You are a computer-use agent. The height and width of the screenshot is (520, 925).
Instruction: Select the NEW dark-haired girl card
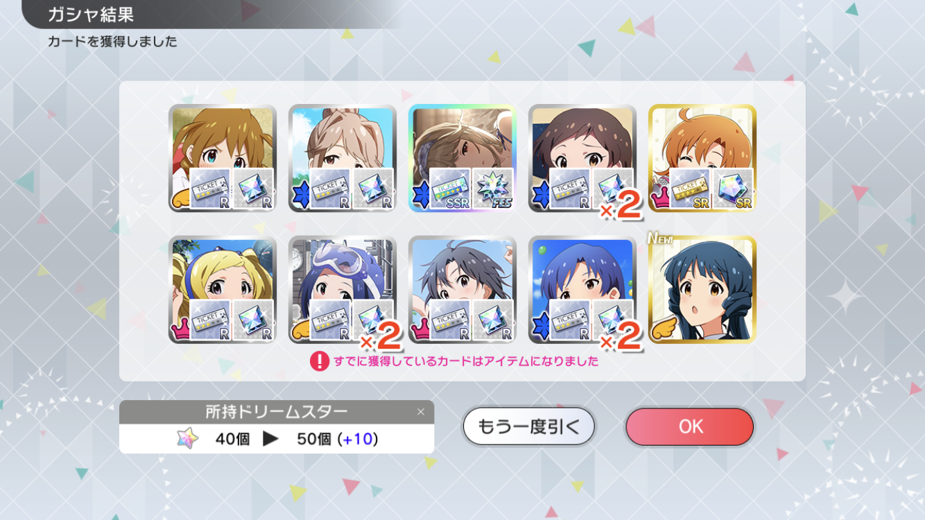coord(702,290)
